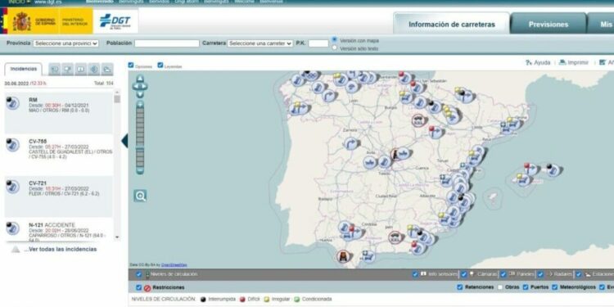Viewport: 614px width, 307px height.
Task: Click the traffic restriction marker near Soria
Action: click(418, 120)
